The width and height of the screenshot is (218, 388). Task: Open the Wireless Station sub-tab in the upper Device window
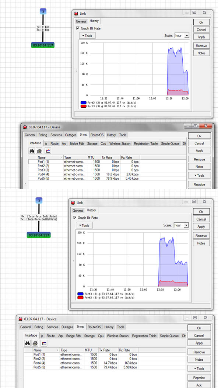120,143
